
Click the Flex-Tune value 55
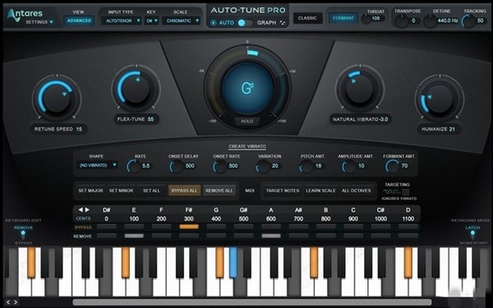coord(151,119)
